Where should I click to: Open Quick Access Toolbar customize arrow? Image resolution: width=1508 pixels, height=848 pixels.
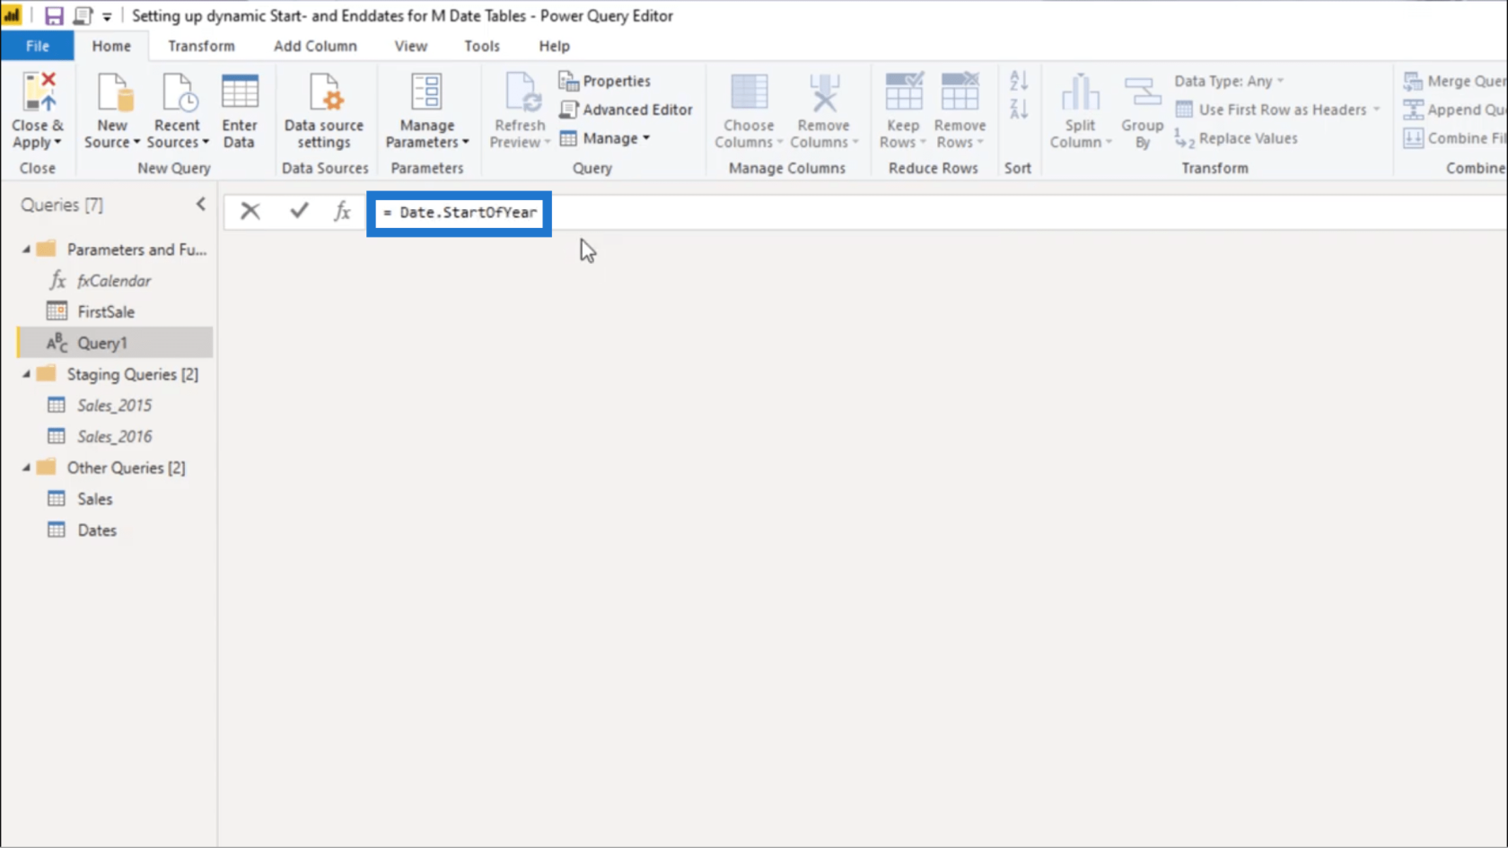[x=107, y=16]
